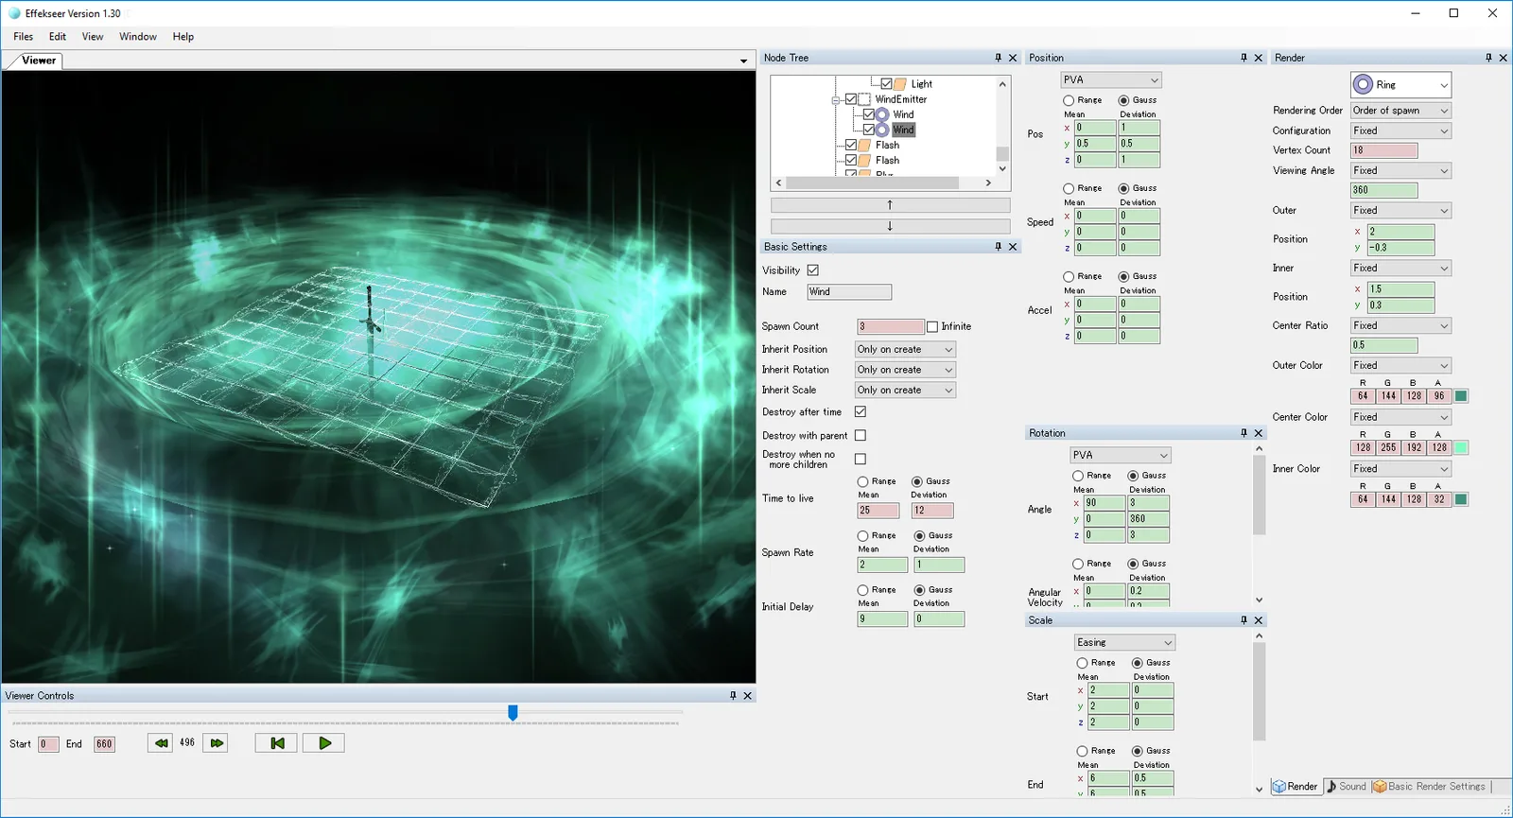The height and width of the screenshot is (818, 1513).
Task: Open Inherit Position dropdown
Action: click(x=905, y=350)
